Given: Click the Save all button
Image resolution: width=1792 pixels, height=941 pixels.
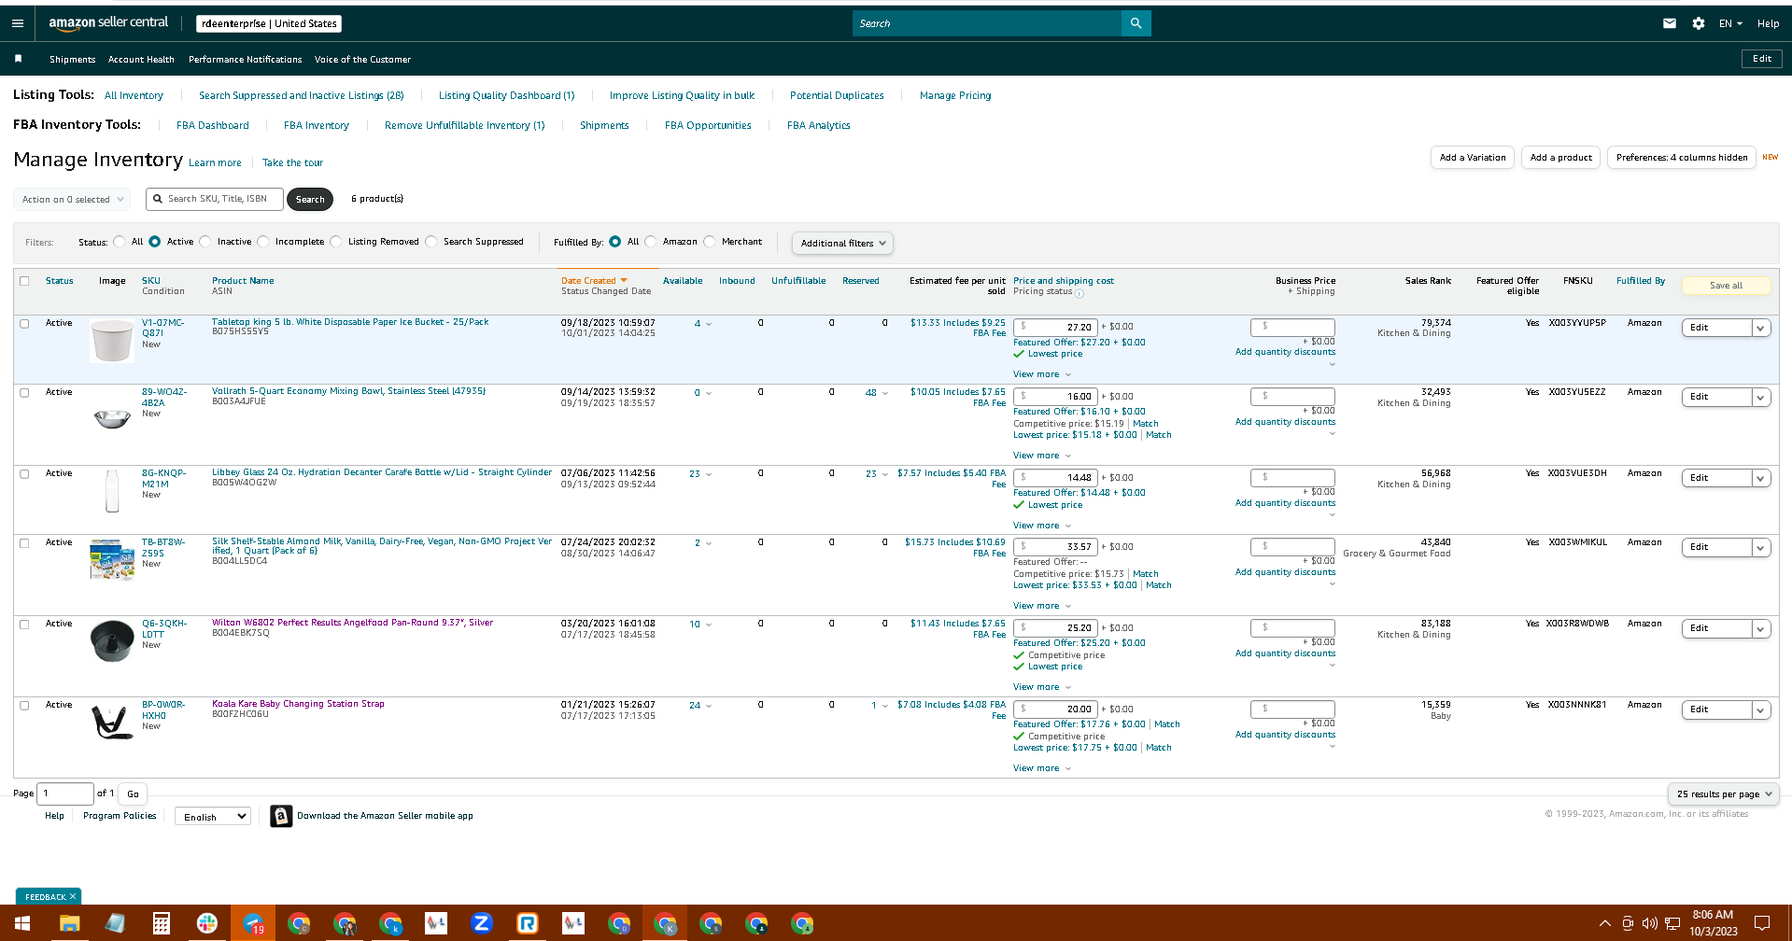Looking at the screenshot, I should click(1726, 286).
